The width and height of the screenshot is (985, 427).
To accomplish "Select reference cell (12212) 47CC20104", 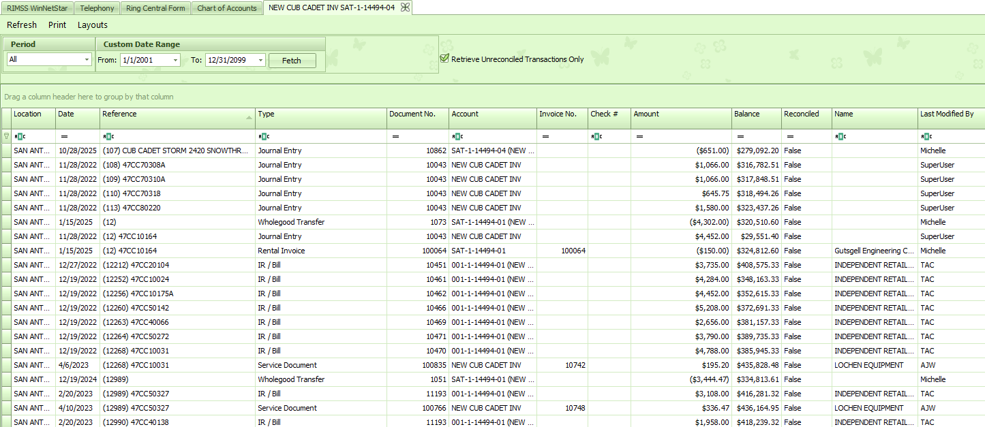I will tap(178, 265).
